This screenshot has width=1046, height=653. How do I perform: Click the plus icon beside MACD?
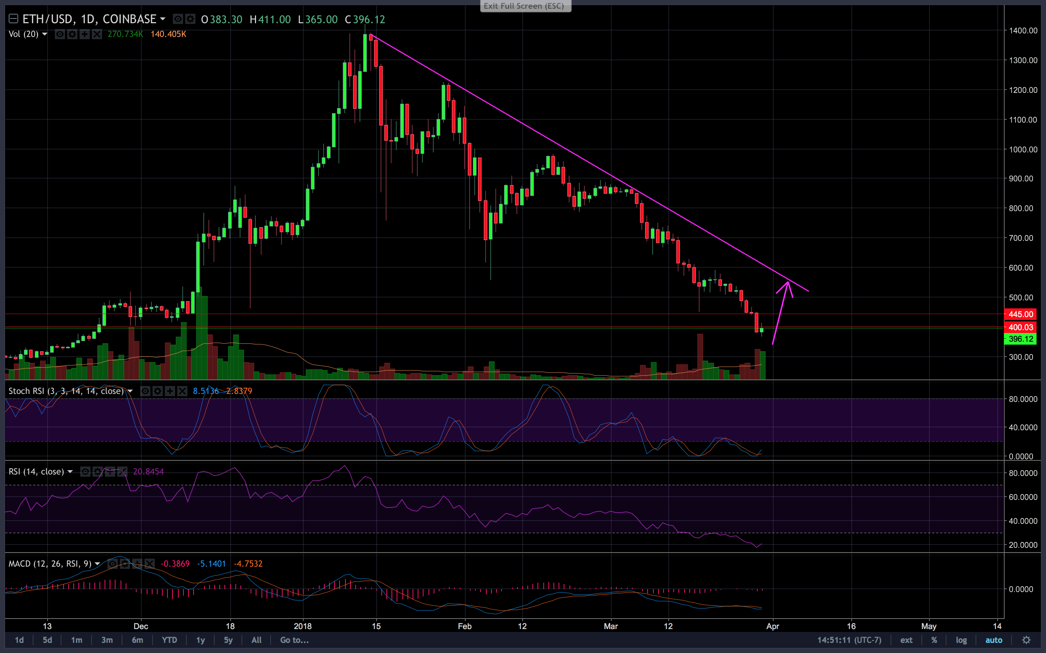pos(137,564)
